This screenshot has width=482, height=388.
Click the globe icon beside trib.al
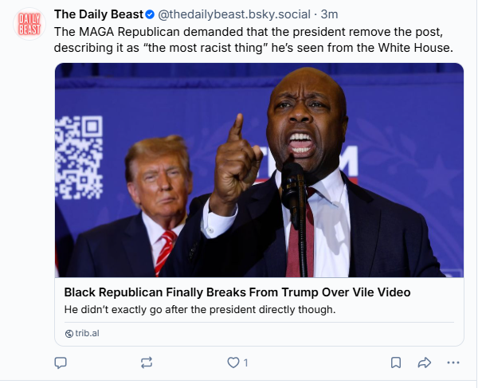tap(69, 334)
